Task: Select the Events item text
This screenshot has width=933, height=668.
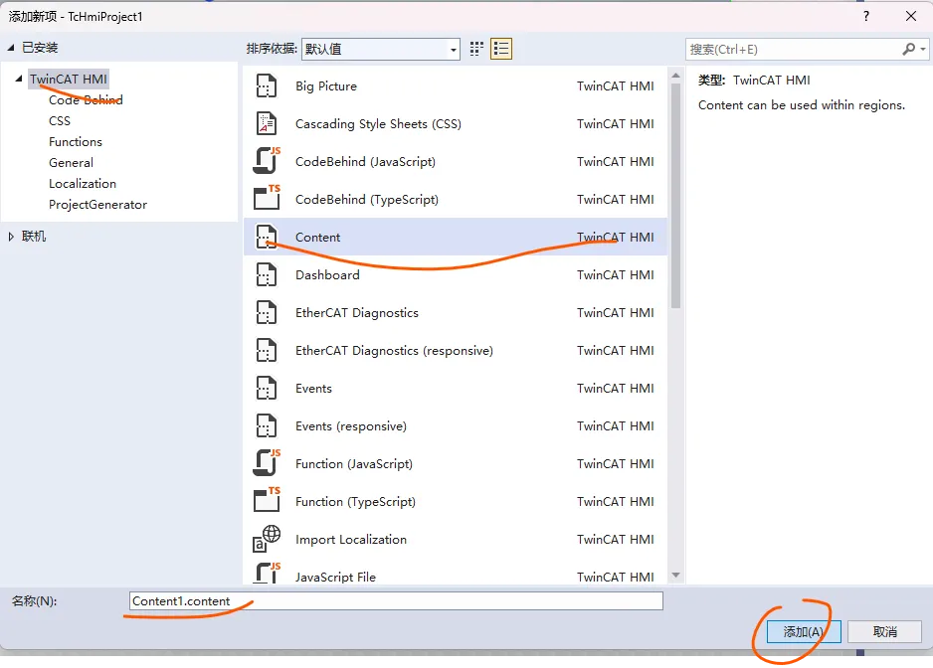Action: [x=313, y=389]
